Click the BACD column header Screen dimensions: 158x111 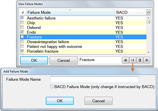click(131, 12)
